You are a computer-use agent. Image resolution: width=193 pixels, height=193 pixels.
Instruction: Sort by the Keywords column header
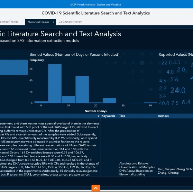(x=108, y=116)
